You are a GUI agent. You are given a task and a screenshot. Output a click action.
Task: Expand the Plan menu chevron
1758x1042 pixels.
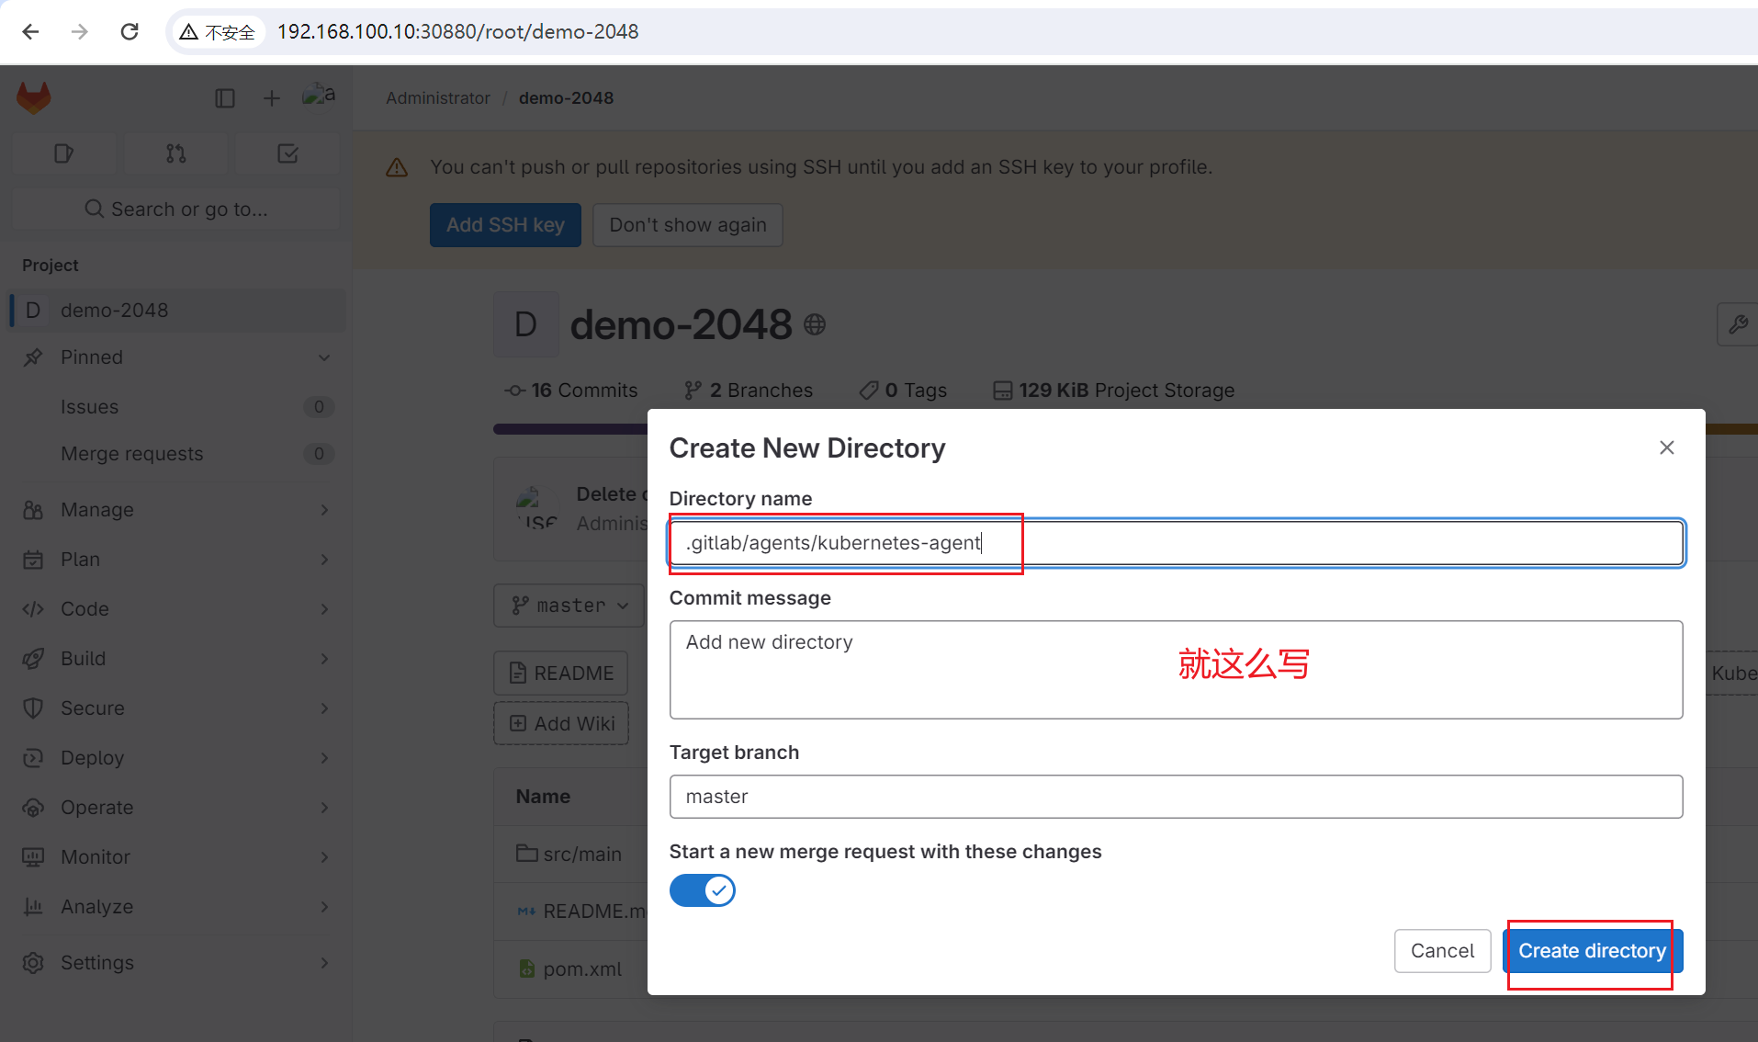324,560
